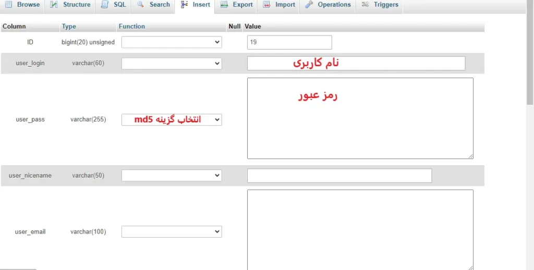Click the ID value field containing 19

[289, 42]
